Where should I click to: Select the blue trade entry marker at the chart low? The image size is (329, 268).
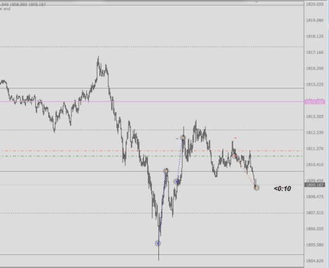tap(158, 243)
